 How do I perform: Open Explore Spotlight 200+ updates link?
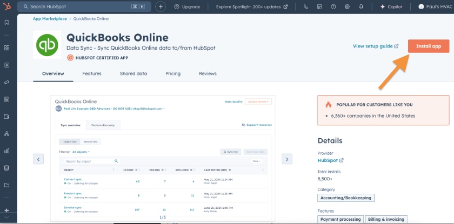click(252, 6)
